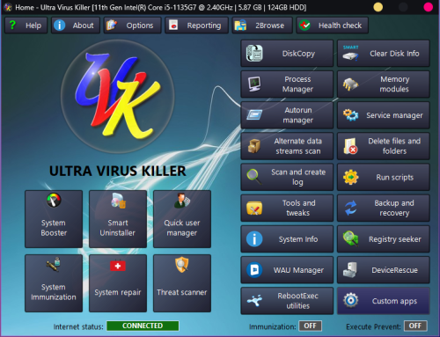Click the Alternate data streams cabinet icon
This screenshot has width=440, height=337.
253,146
